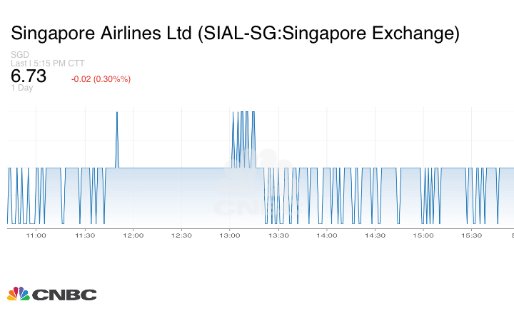Click the 12:30 time axis label
The width and height of the screenshot is (514, 321).
181,235
